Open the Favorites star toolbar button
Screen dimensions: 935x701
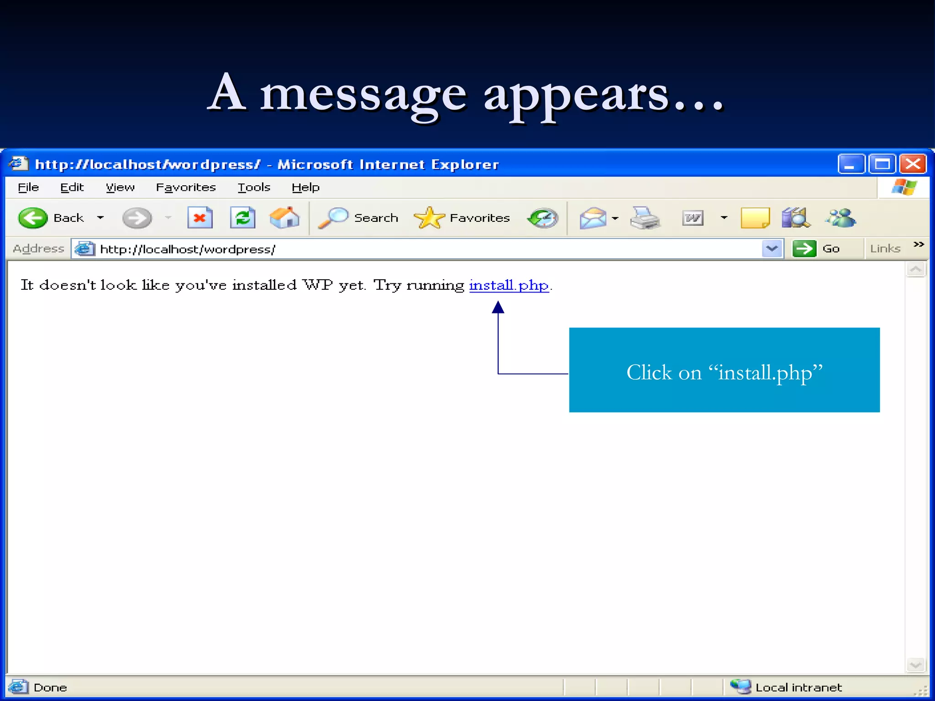click(462, 218)
